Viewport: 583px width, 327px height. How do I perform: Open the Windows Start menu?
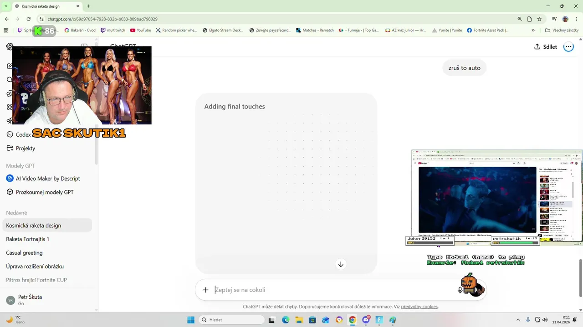pos(190,320)
